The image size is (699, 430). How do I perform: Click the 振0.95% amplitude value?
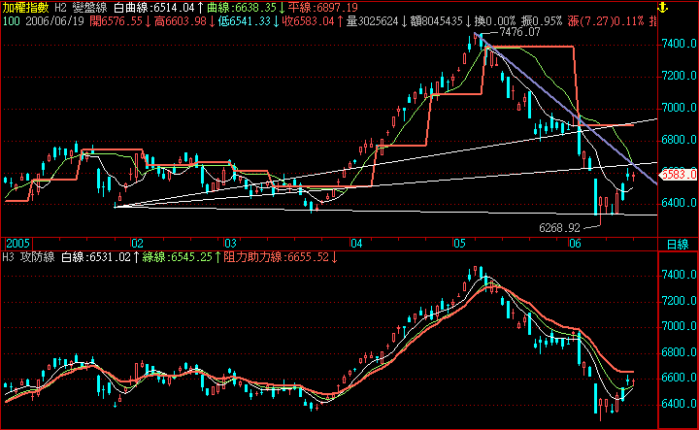pos(542,21)
